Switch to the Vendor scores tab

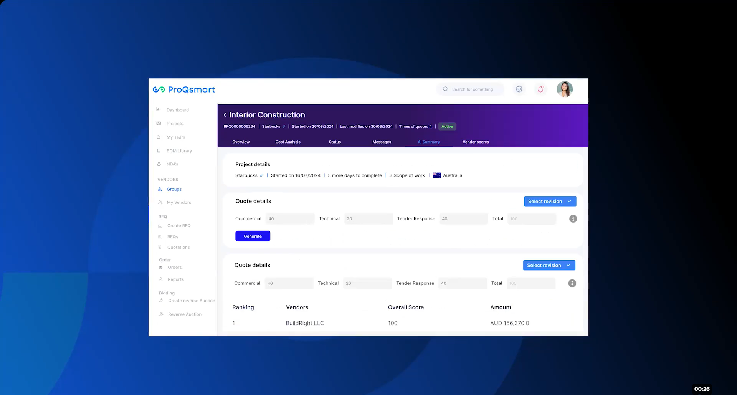click(x=476, y=142)
